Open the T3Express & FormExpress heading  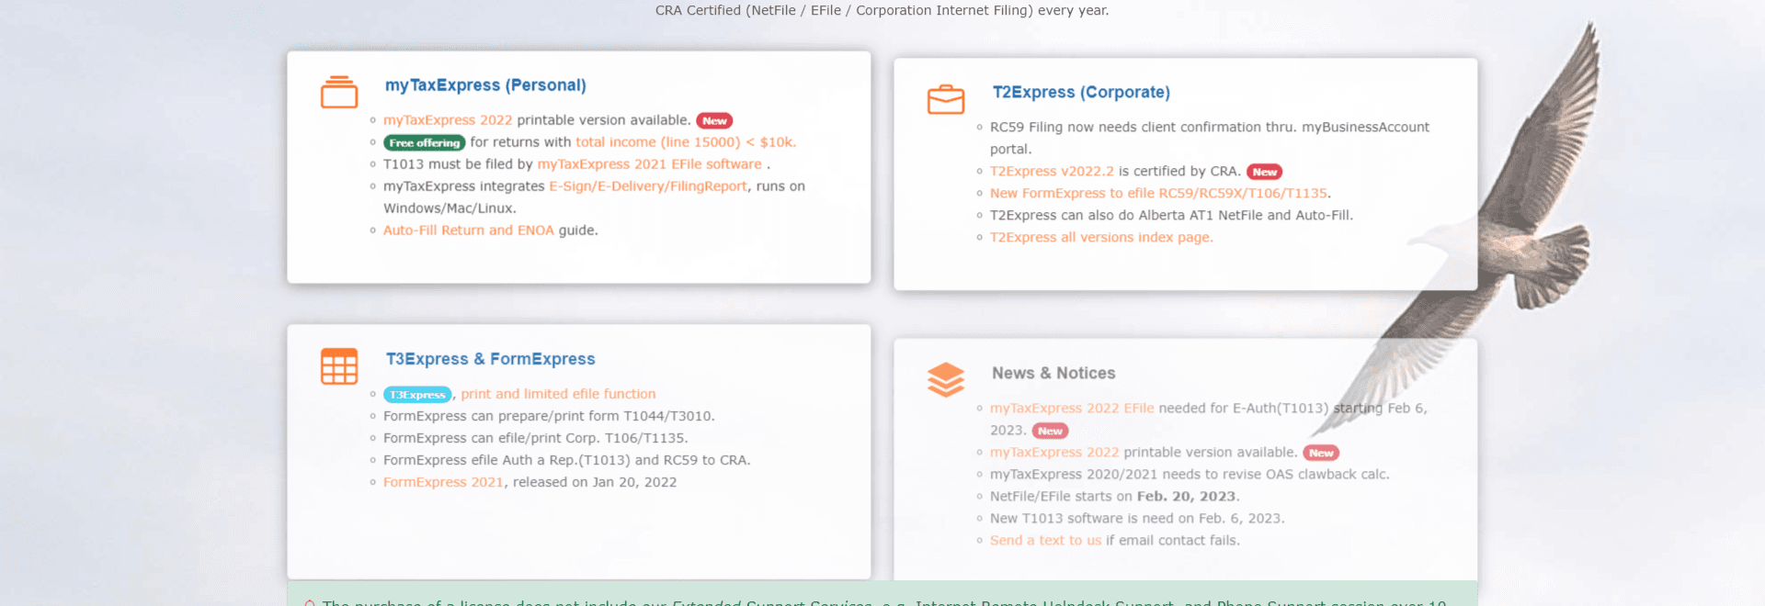pyautogui.click(x=490, y=359)
